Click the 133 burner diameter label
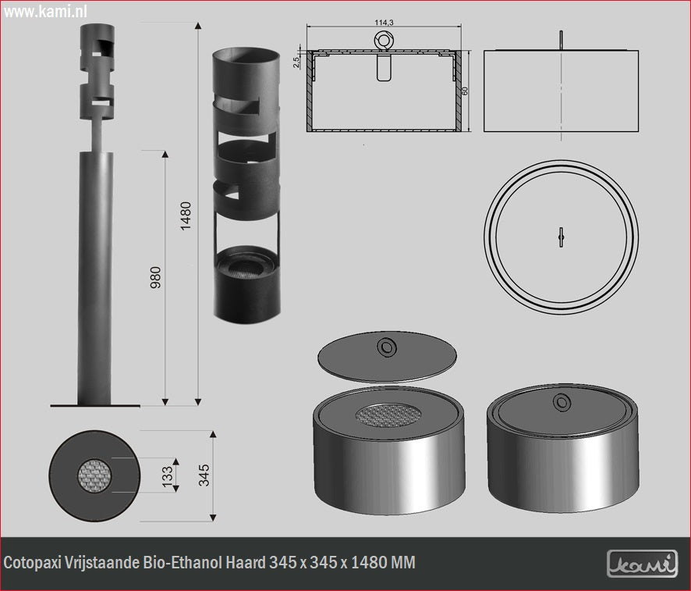 click(166, 475)
